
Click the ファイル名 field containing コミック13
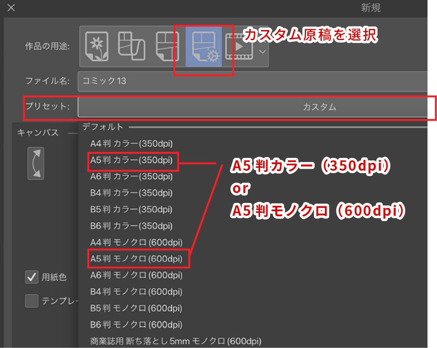252,81
